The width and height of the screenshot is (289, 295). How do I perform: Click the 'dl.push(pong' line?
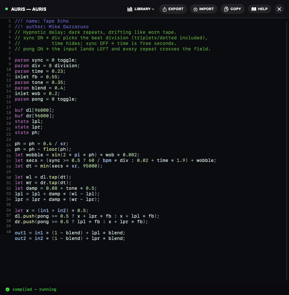[x=87, y=216]
